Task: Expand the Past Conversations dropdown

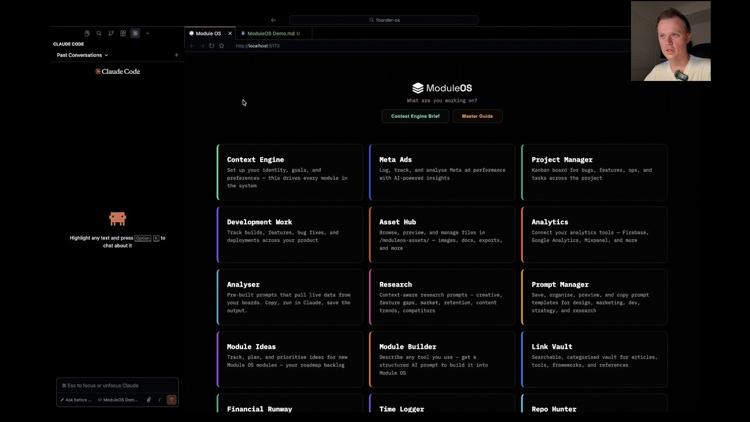Action: 82,55
